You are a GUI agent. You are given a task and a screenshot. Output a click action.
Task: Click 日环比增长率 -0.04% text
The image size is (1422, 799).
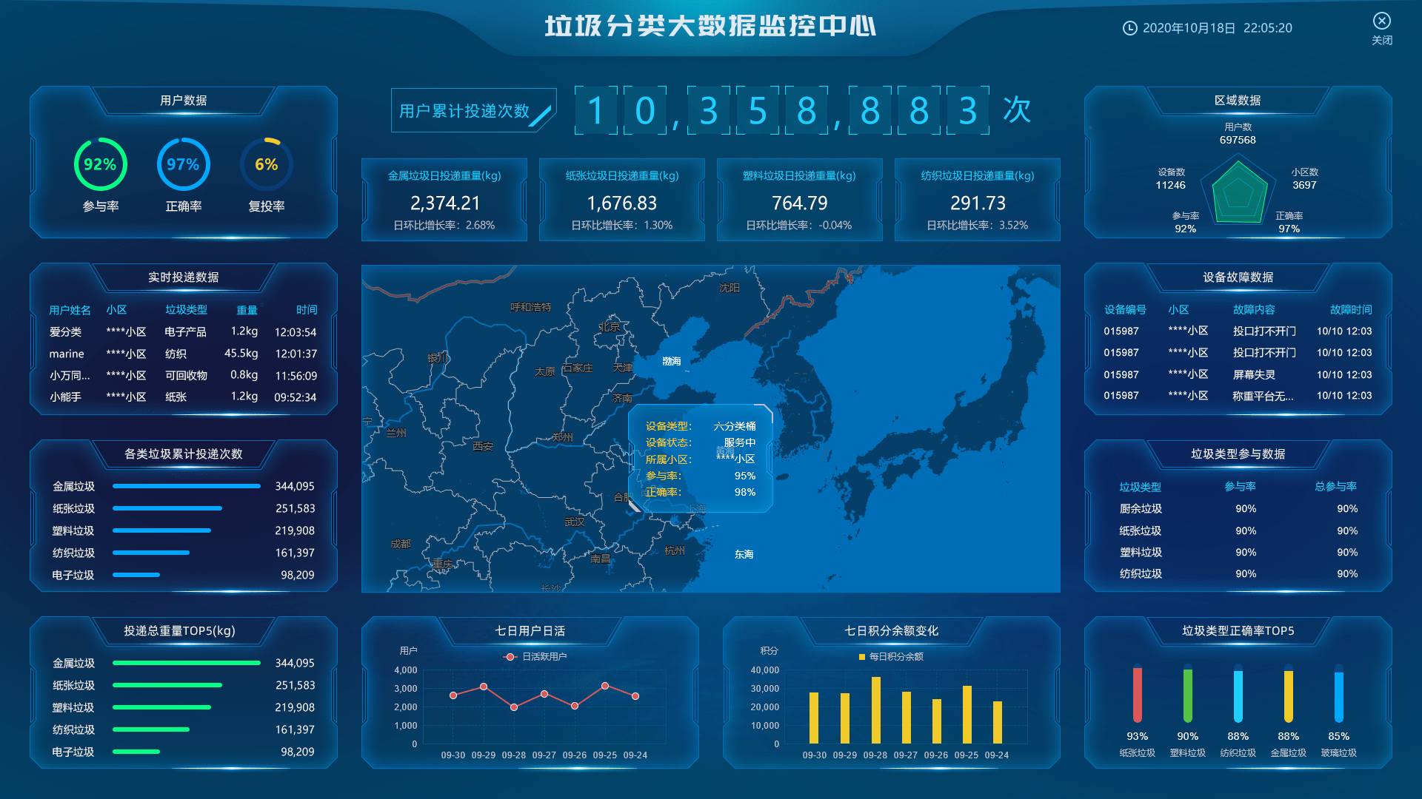(x=799, y=226)
